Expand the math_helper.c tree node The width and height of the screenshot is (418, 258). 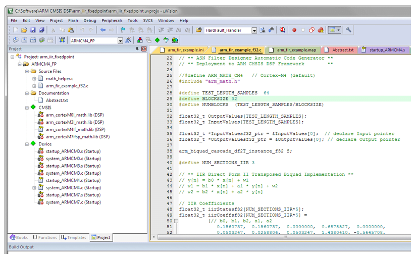pyautogui.click(x=34, y=79)
